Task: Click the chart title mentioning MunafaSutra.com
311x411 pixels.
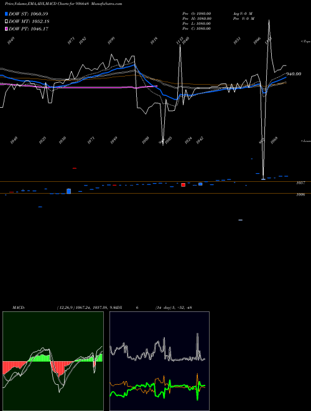Action: pos(63,4)
